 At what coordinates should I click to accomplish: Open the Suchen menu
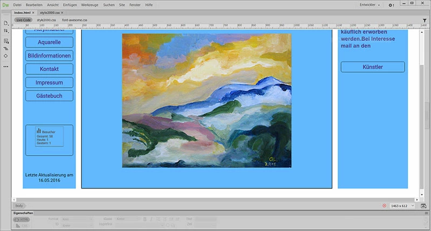(109, 5)
